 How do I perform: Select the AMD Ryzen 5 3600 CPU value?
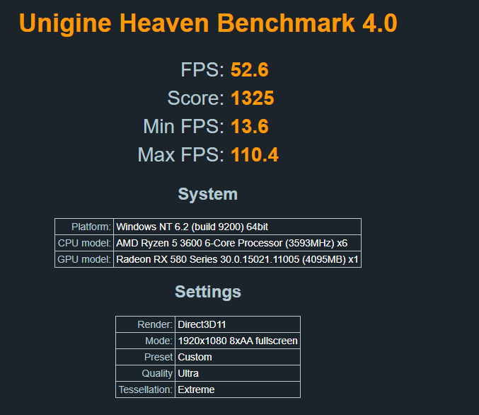pyautogui.click(x=237, y=243)
